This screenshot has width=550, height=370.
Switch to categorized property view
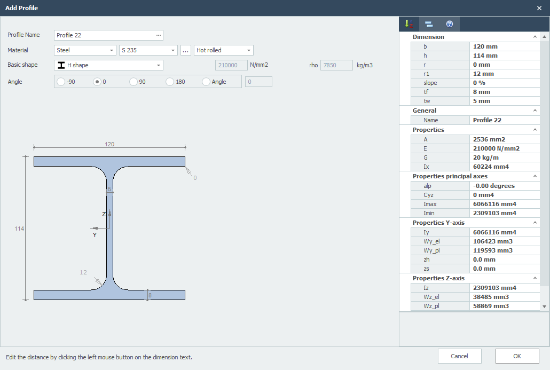429,23
